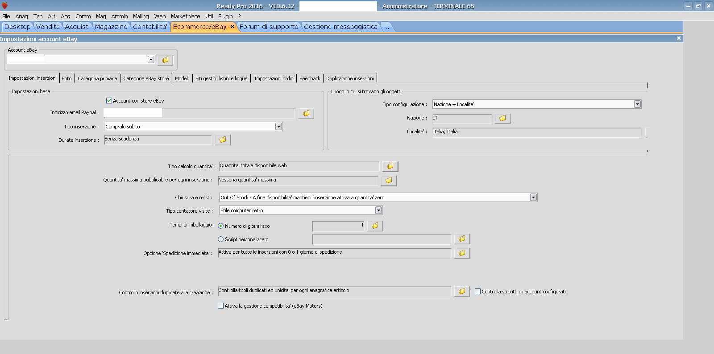
Task: Open Script personalizzato folder lookup
Action: click(x=462, y=239)
